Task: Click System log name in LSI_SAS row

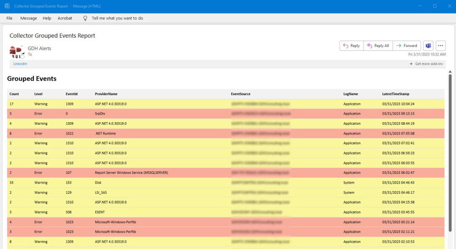Action: click(x=349, y=193)
